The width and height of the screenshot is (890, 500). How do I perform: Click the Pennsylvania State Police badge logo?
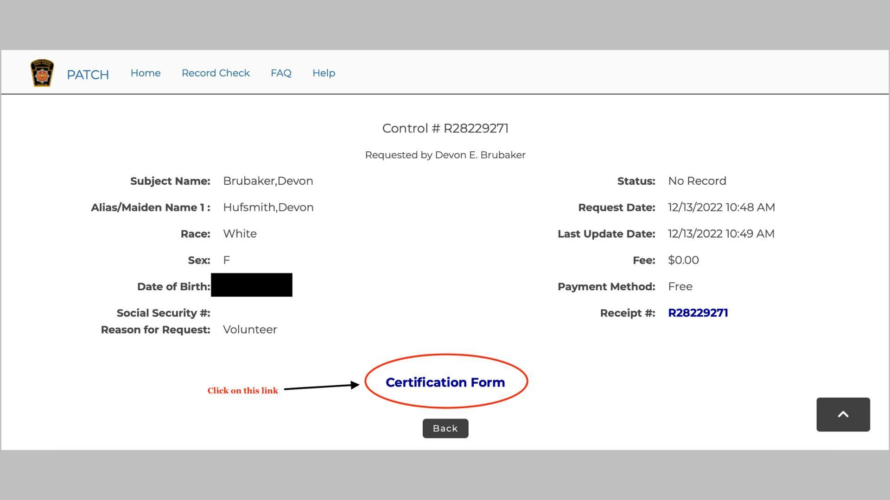42,73
